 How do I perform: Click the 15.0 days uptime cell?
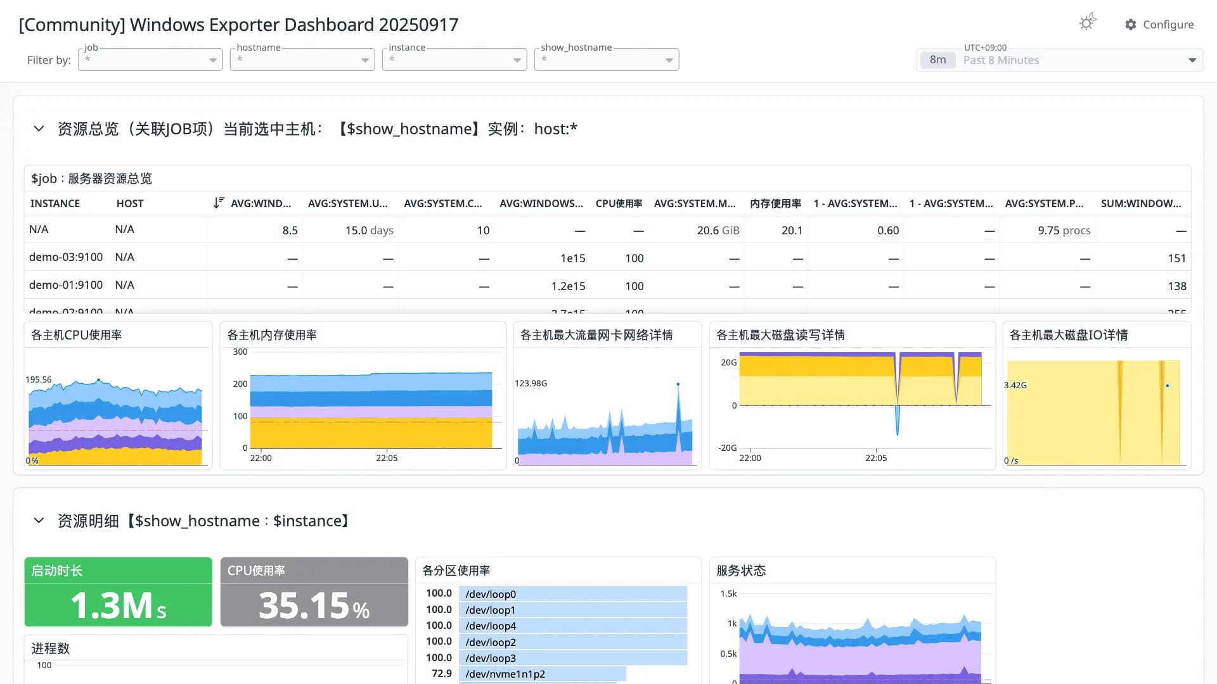point(369,231)
